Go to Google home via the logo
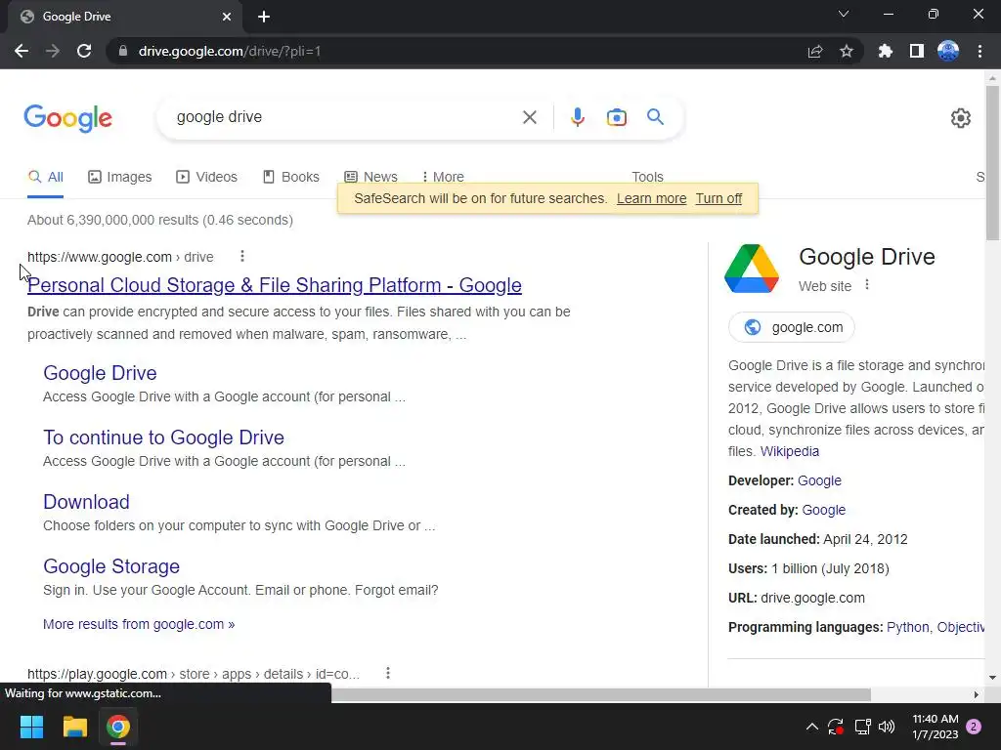The image size is (1001, 750). coord(67,118)
